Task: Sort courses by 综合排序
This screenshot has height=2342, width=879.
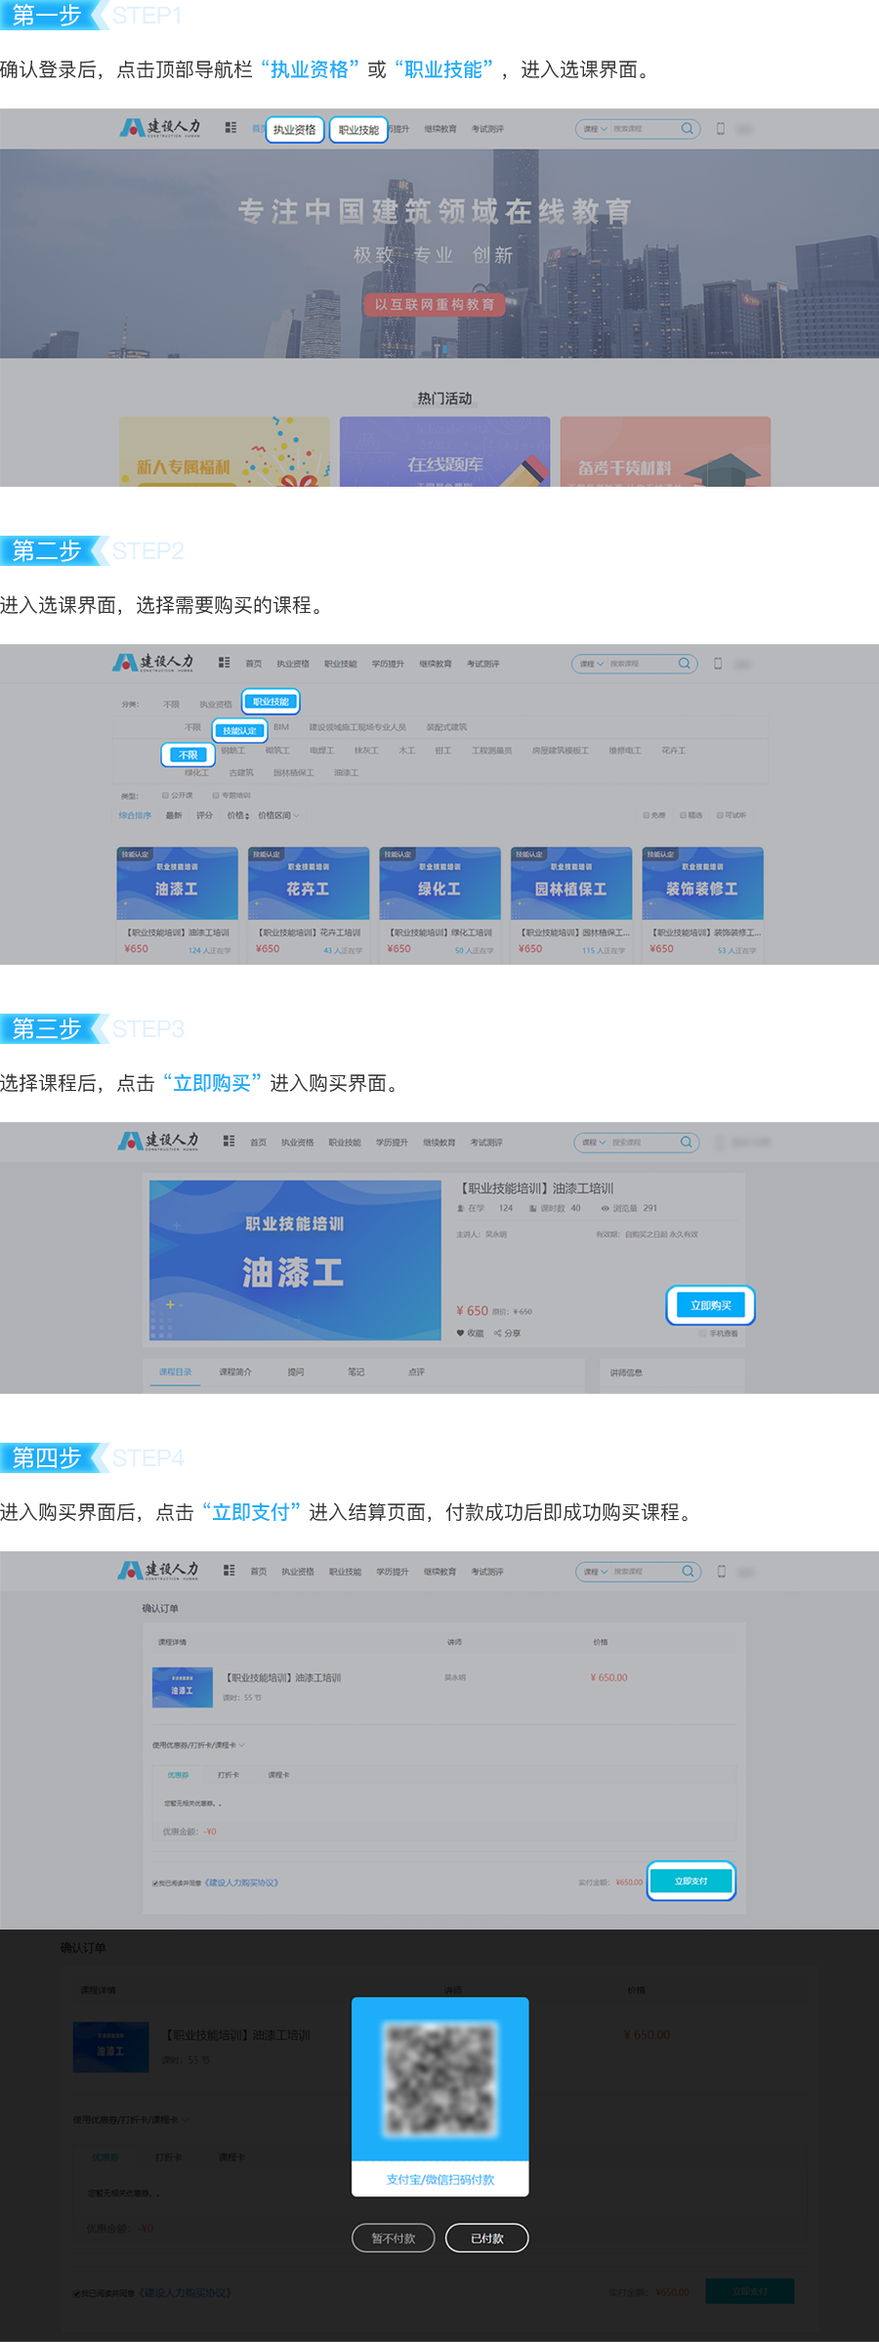Action: point(135,815)
